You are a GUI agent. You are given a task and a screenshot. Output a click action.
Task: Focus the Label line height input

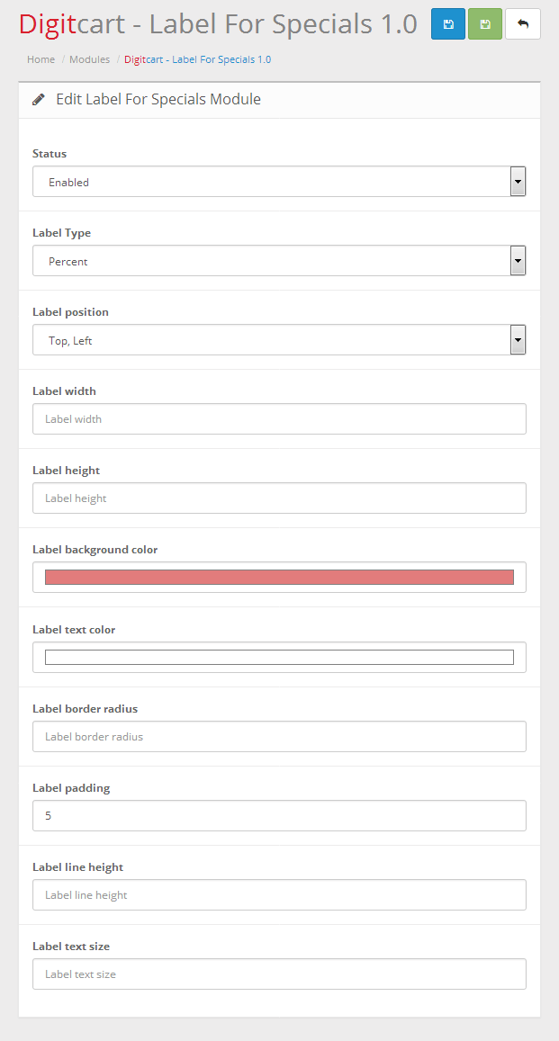tap(279, 895)
